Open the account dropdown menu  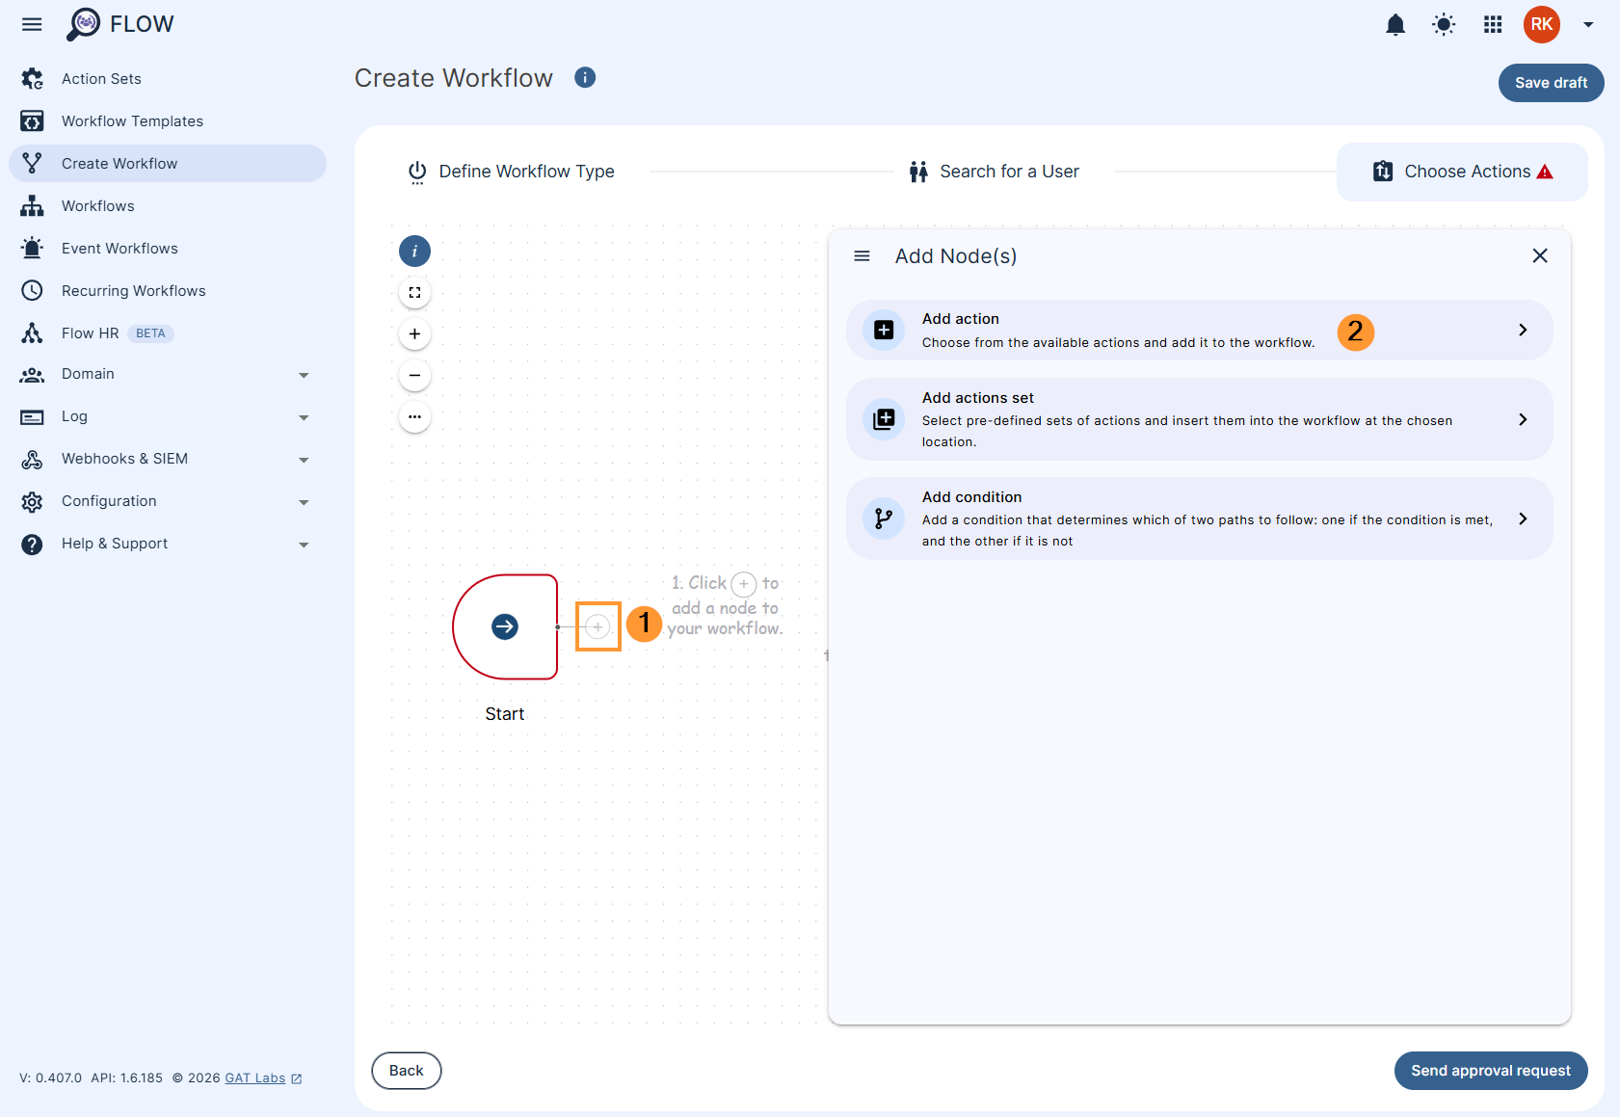1588,24
